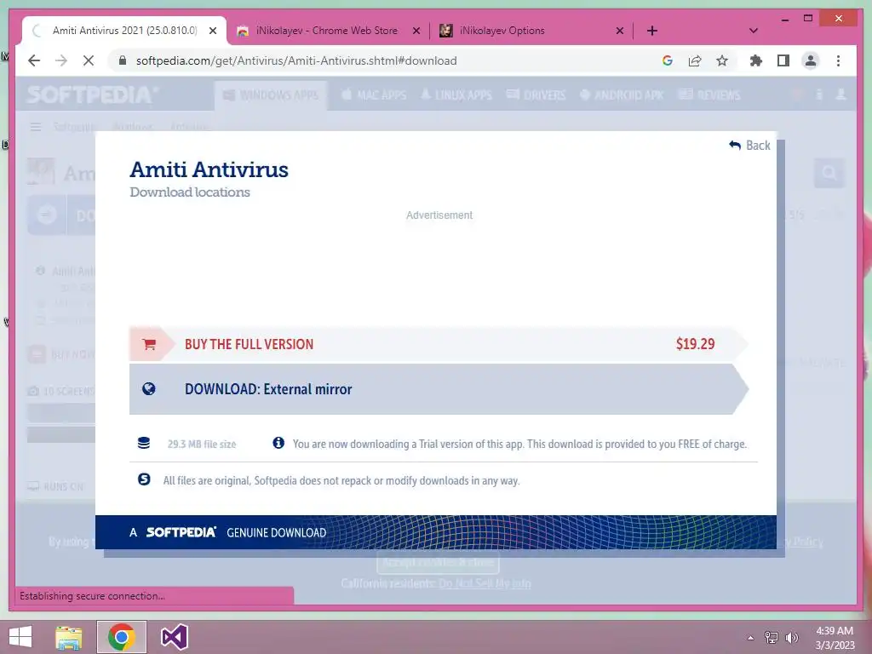Click the network tray icon
This screenshot has height=654, width=872.
[771, 638]
